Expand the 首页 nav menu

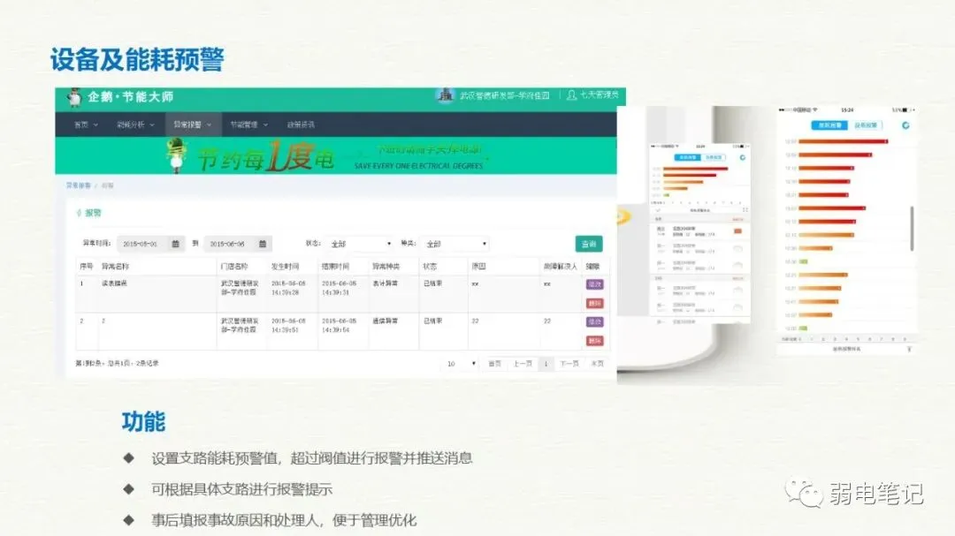point(86,125)
